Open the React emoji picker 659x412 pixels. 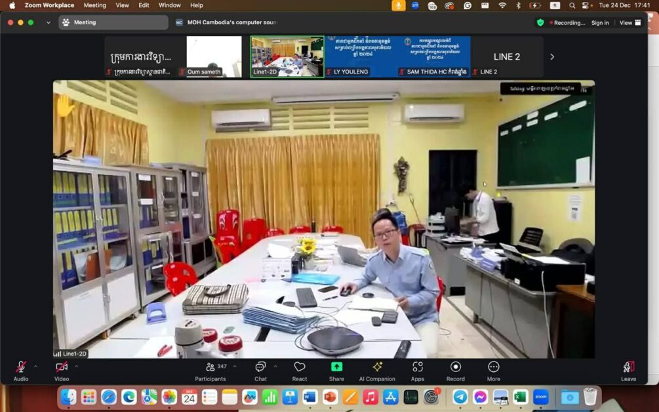[x=300, y=368]
